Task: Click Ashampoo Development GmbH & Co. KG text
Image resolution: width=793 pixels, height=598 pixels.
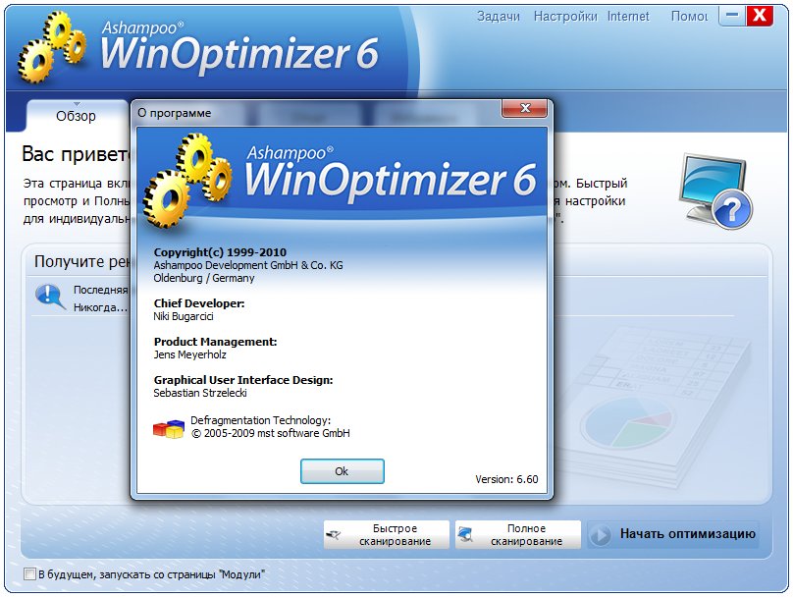Action: pyautogui.click(x=248, y=265)
